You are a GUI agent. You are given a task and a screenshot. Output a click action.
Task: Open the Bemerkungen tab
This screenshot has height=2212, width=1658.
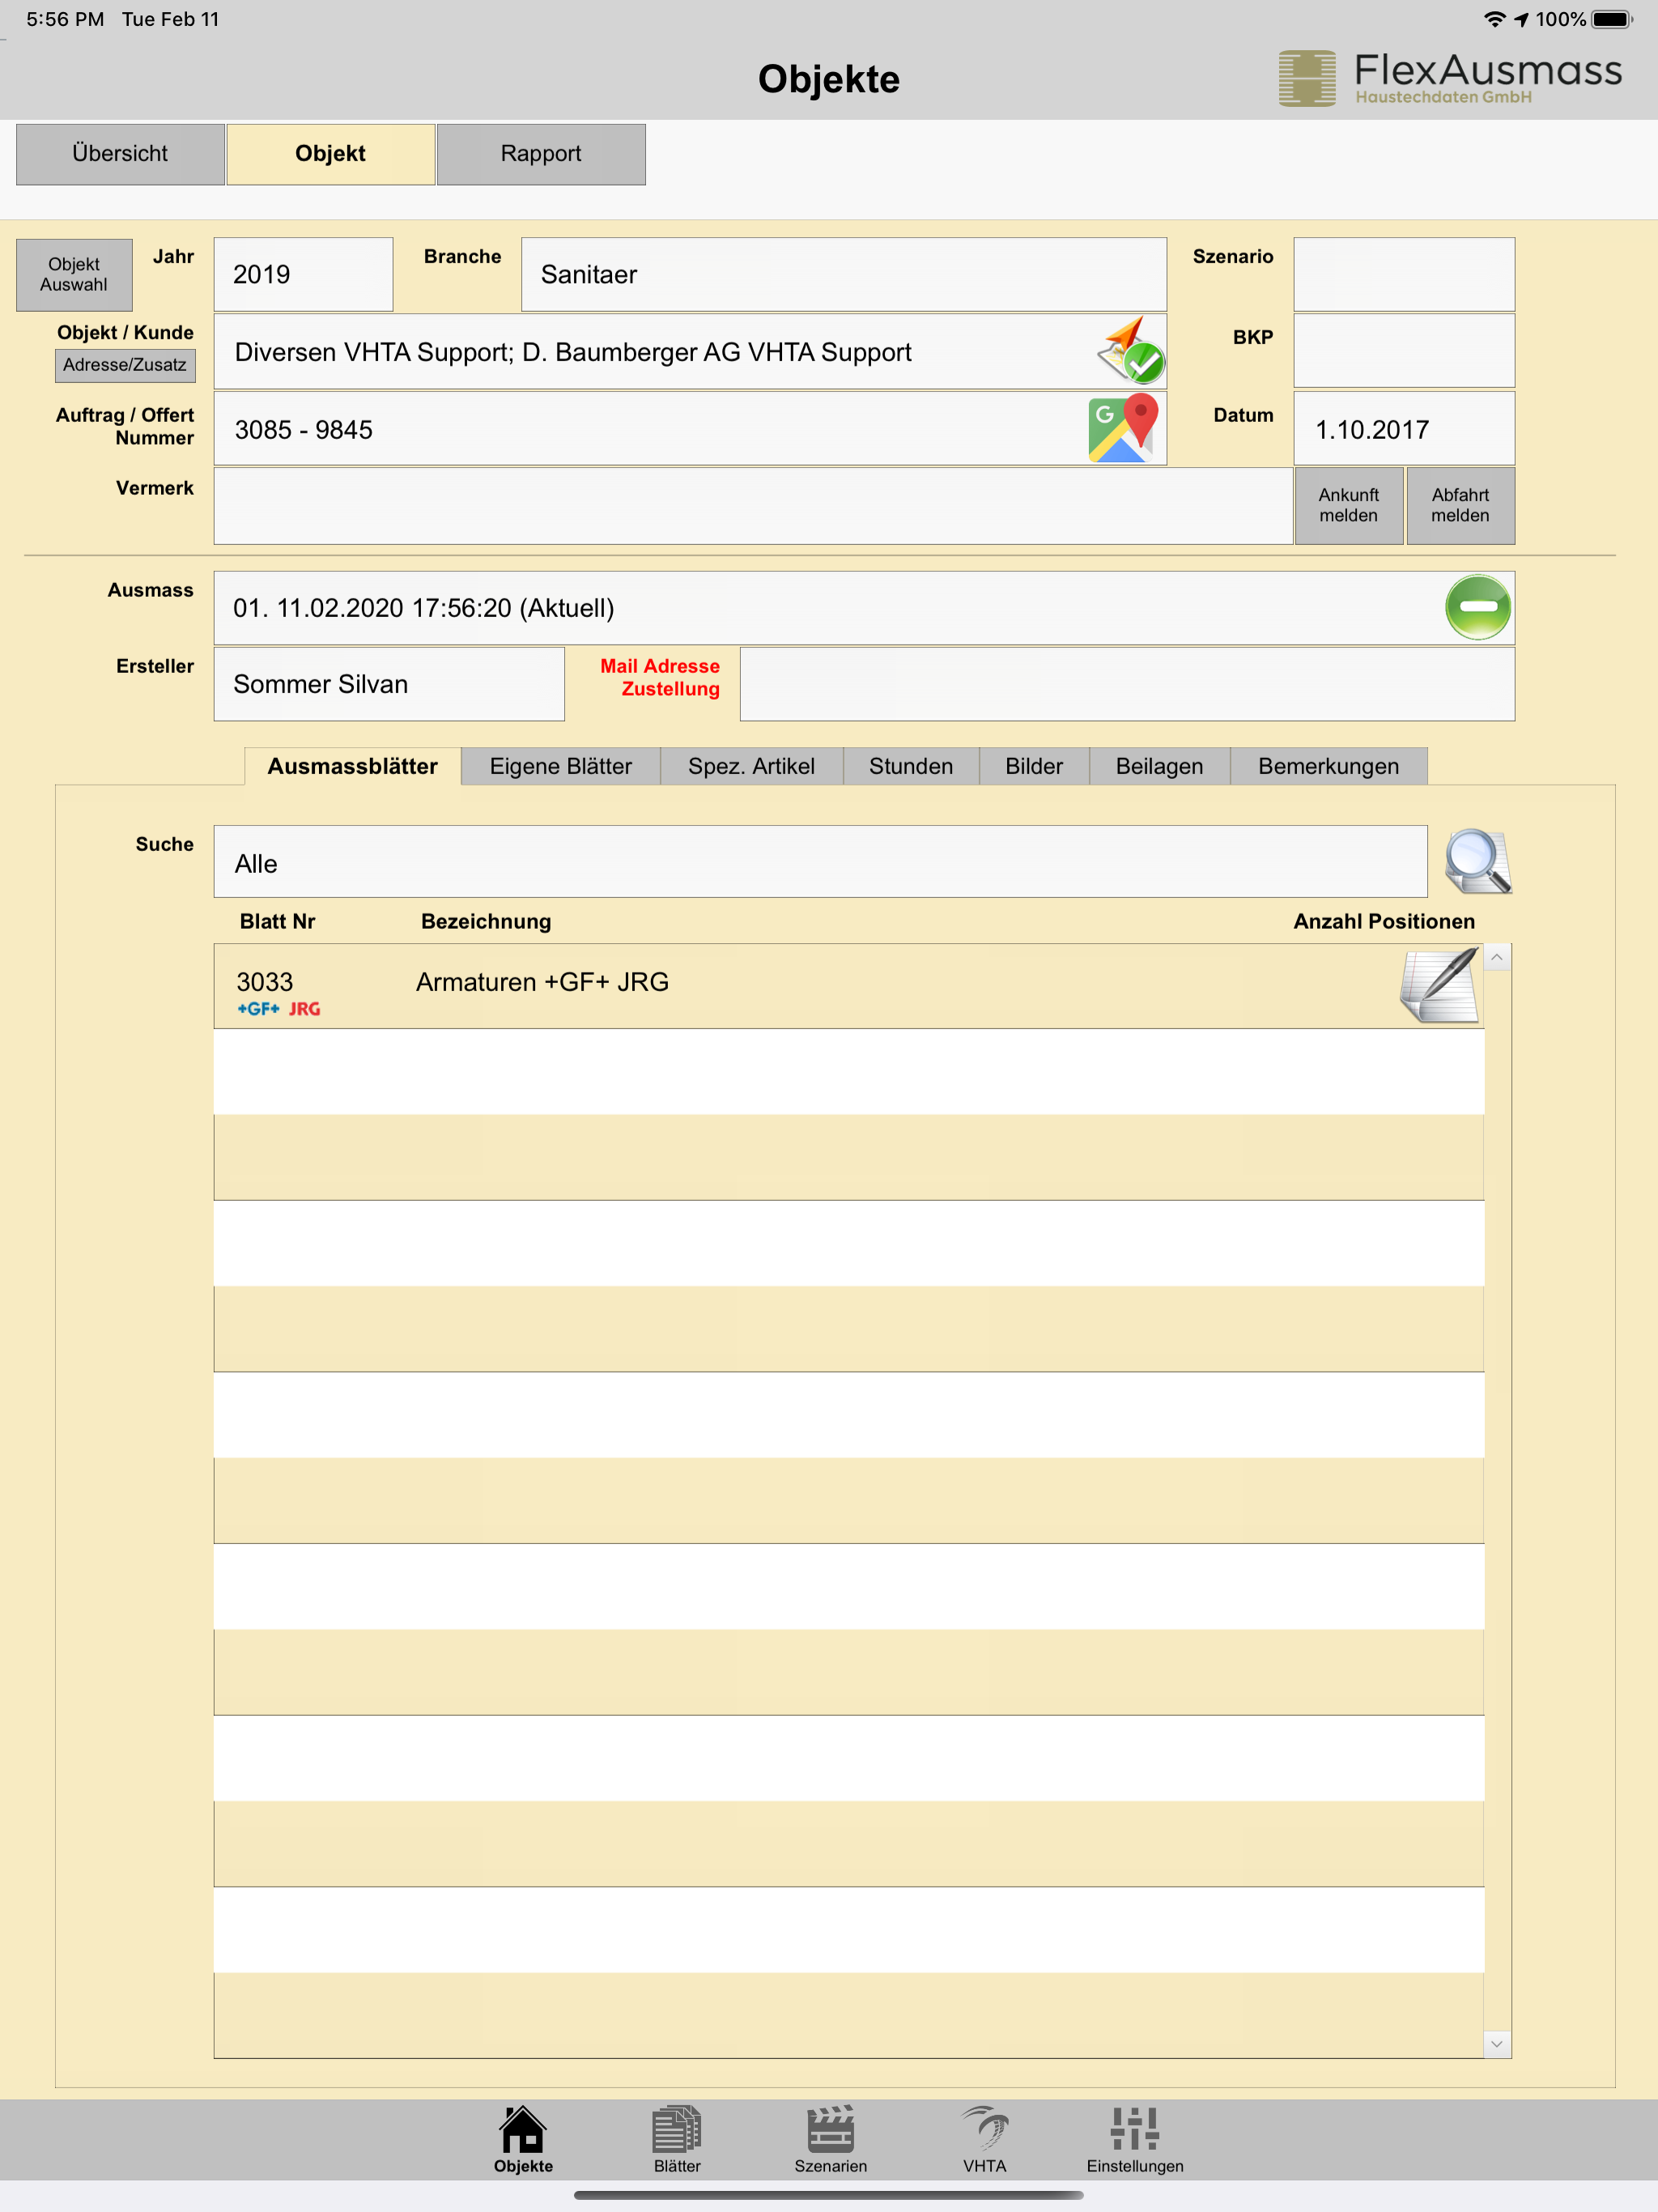[x=1329, y=766]
